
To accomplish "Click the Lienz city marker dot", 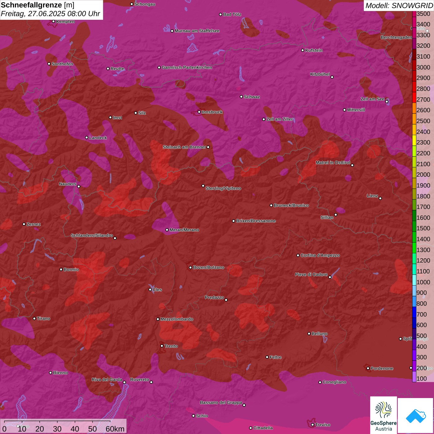I will pyautogui.click(x=380, y=198).
